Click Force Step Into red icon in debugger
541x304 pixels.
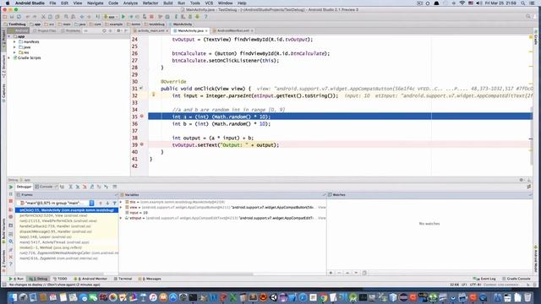point(85,187)
